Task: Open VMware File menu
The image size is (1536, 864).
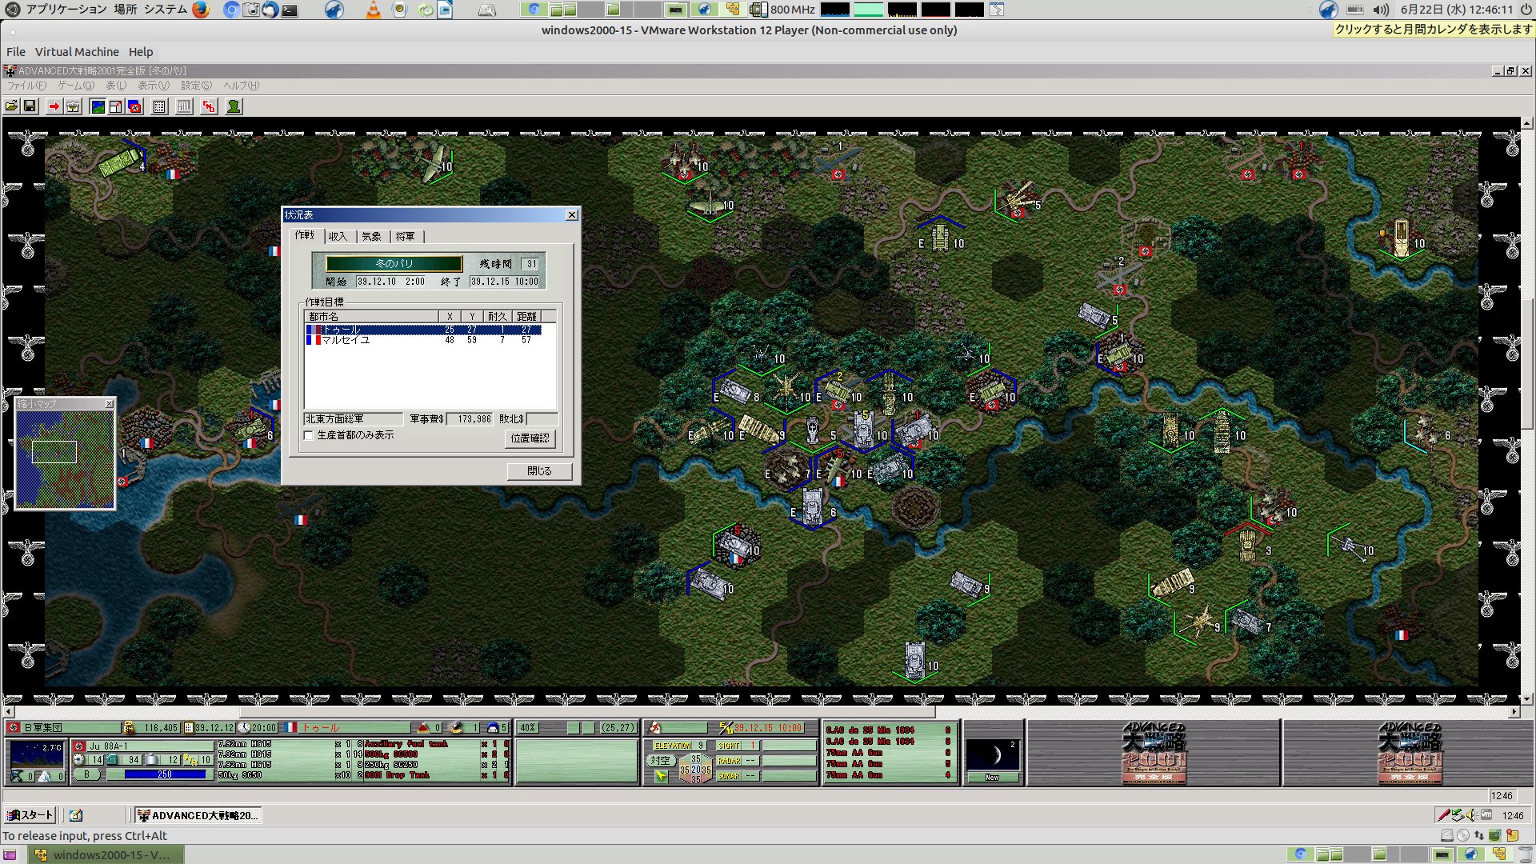Action: 16,52
